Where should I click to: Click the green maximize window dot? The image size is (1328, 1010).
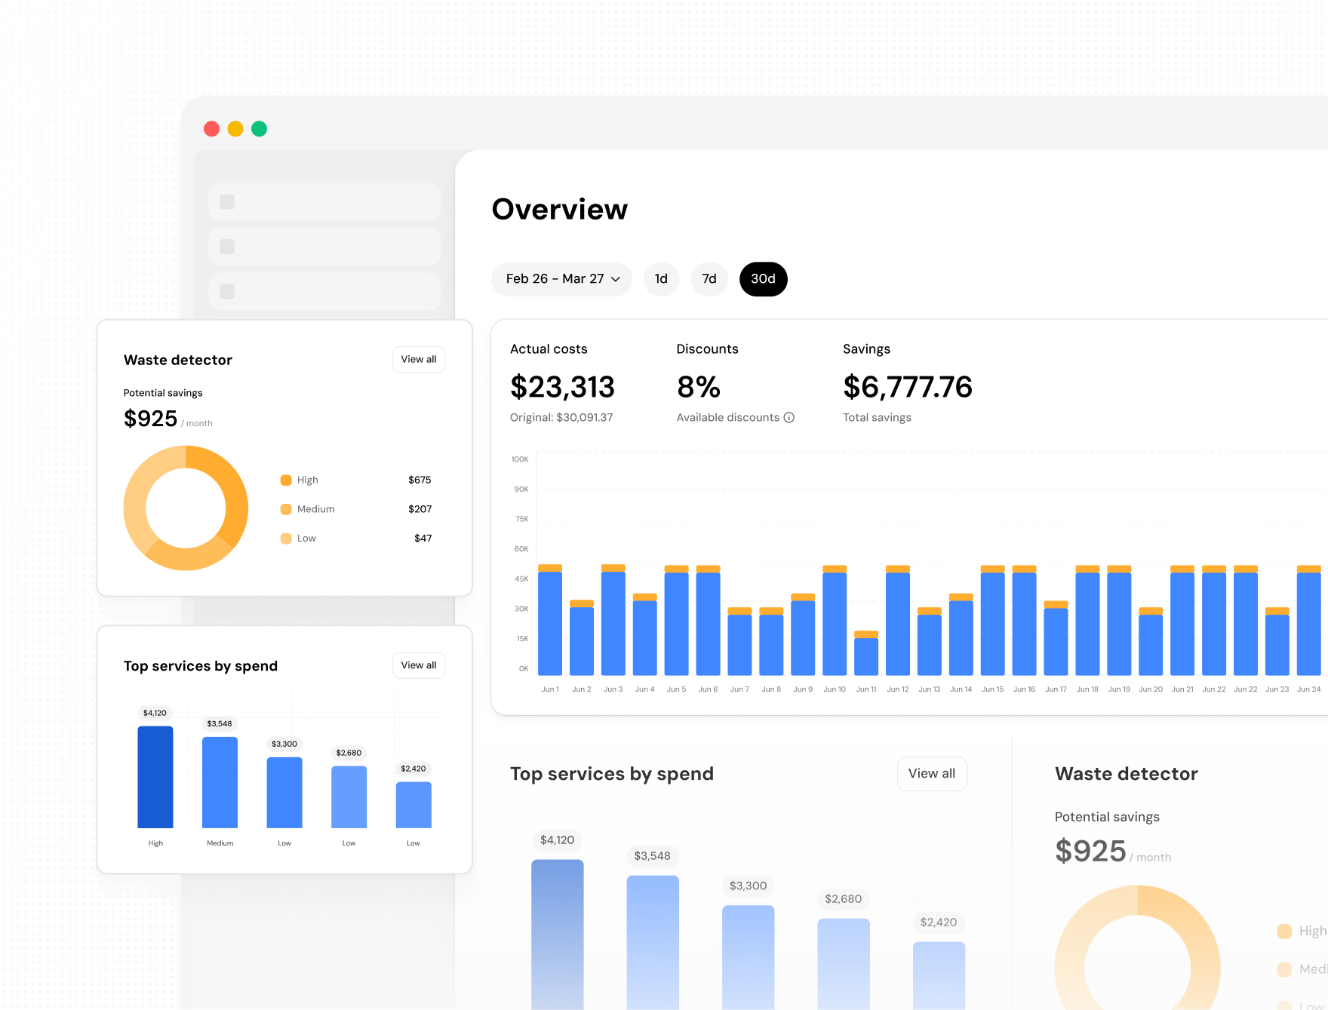(x=259, y=129)
